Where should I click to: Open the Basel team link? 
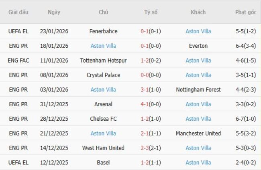[103, 162]
